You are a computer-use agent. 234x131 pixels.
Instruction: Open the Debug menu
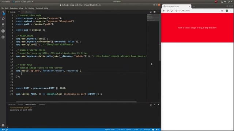coord(31,8)
